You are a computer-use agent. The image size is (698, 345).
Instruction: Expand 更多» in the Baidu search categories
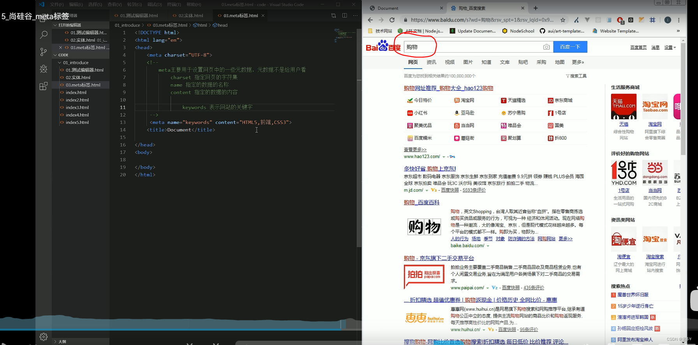click(578, 62)
